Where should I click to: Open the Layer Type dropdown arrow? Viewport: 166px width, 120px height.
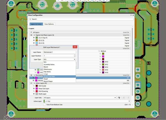click(74, 59)
